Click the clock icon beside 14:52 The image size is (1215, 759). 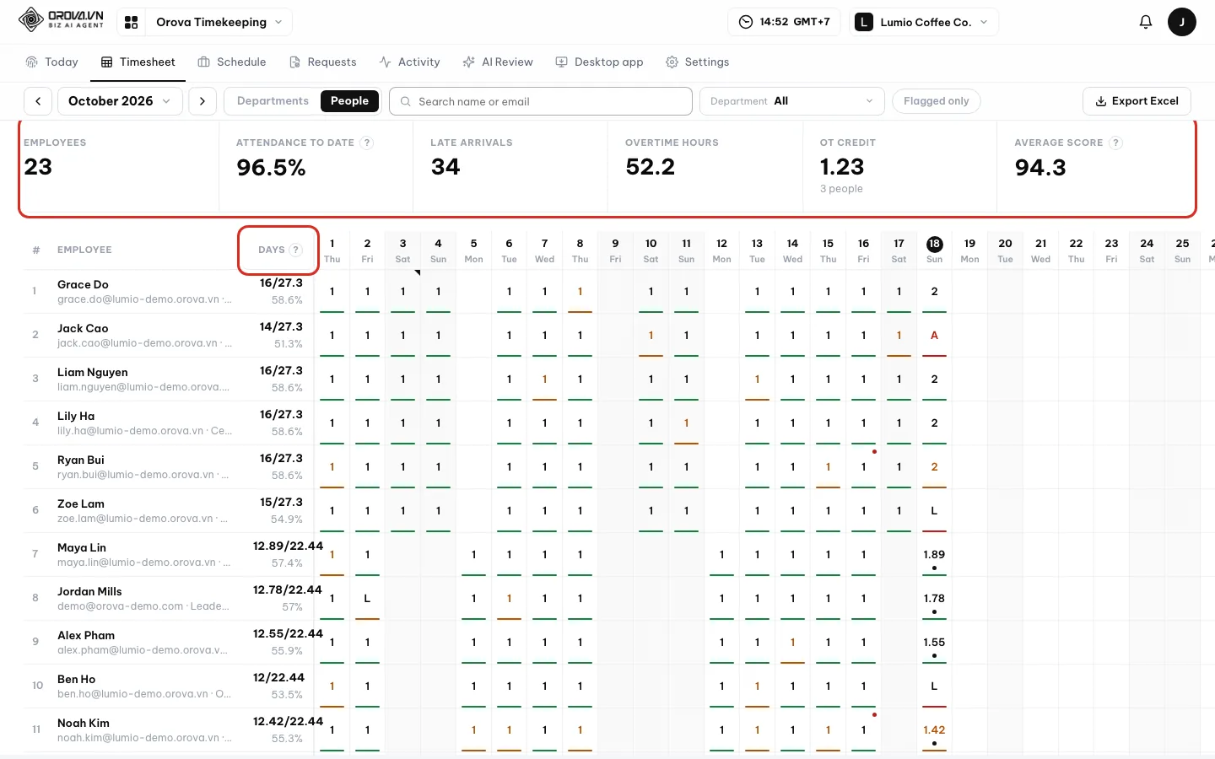point(746,22)
